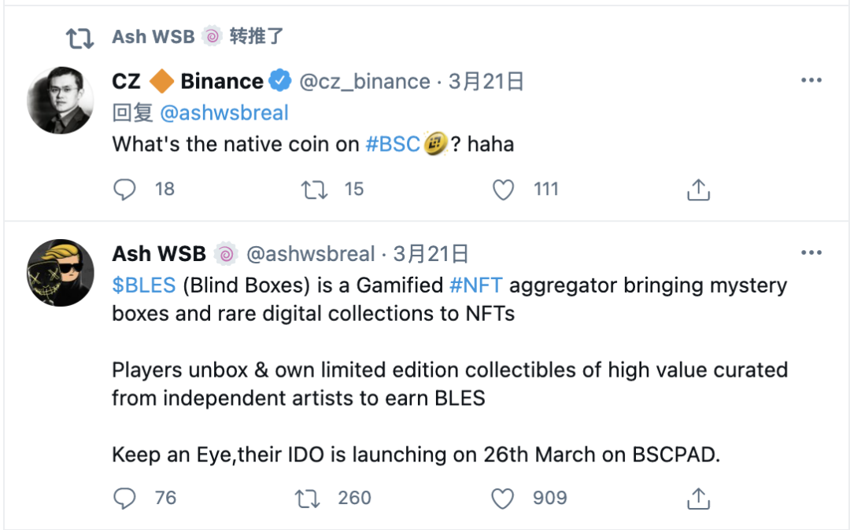Click the verified badge next to Binance
Viewport: 850px width, 530px height.
280,81
